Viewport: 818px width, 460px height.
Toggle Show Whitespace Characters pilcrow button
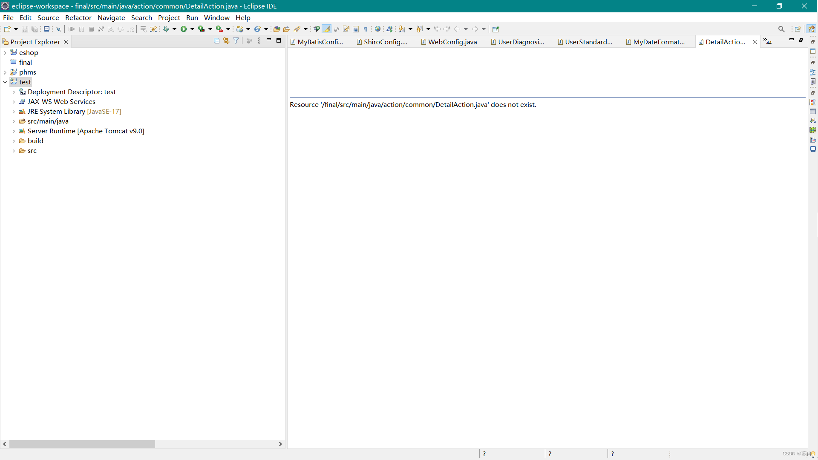click(366, 29)
